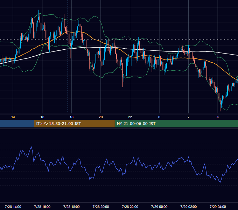
Task: Click the 4 hour axis label
Action: (218, 117)
